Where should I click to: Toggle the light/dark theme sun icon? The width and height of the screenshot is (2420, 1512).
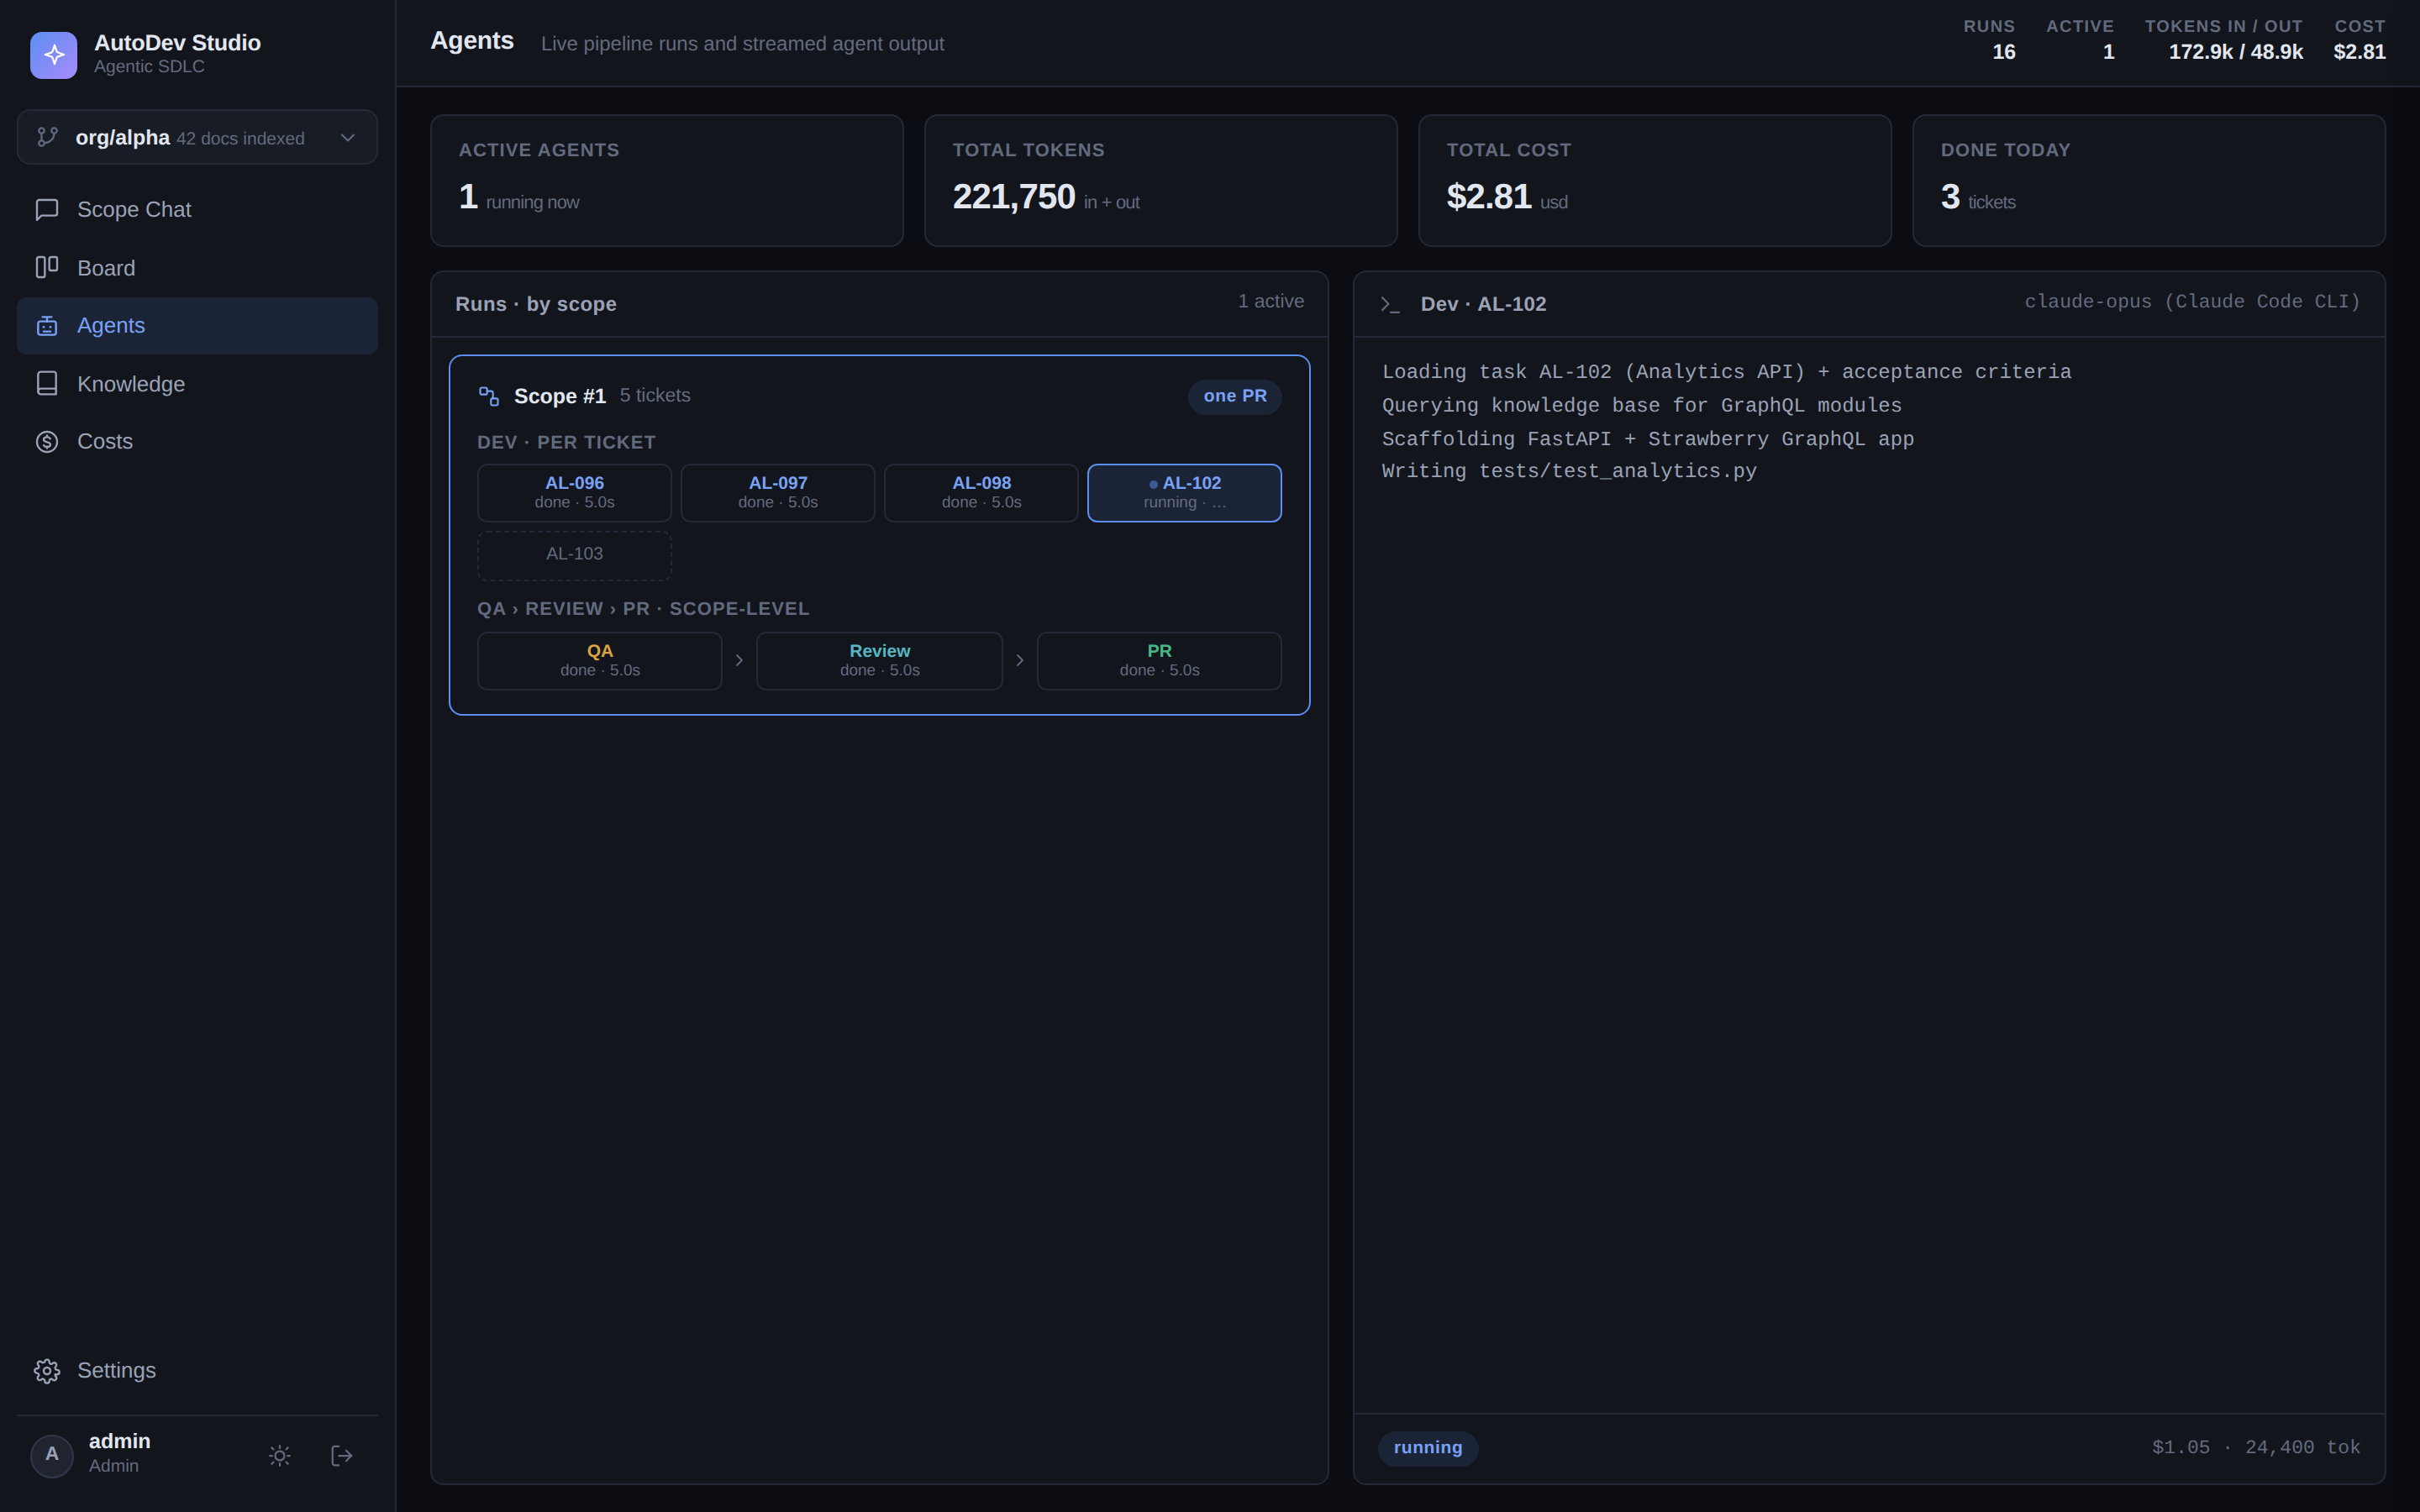pyautogui.click(x=280, y=1456)
